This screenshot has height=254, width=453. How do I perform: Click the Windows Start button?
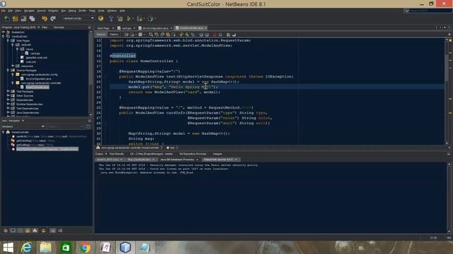click(x=8, y=248)
